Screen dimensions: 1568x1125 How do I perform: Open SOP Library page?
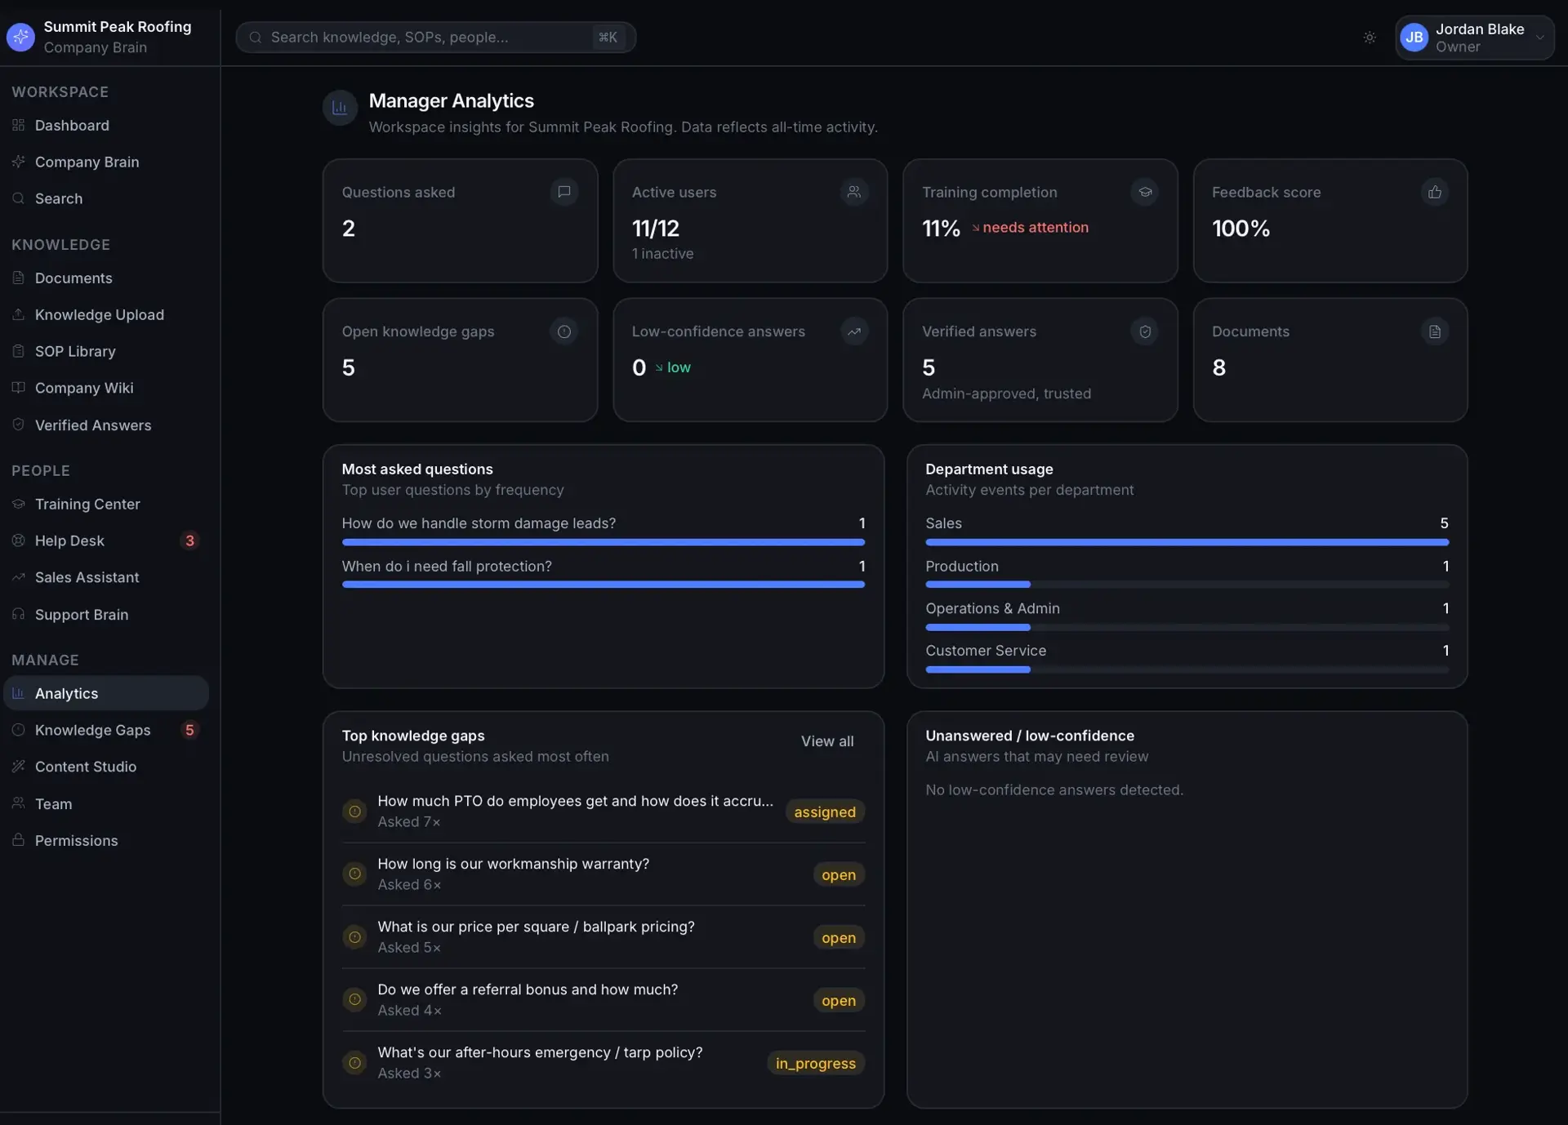tap(106, 351)
